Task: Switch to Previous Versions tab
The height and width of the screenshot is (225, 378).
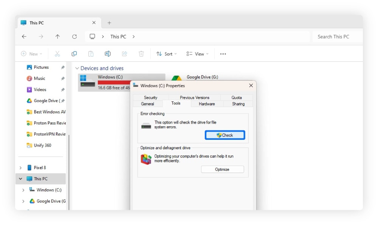Action: coord(195,97)
